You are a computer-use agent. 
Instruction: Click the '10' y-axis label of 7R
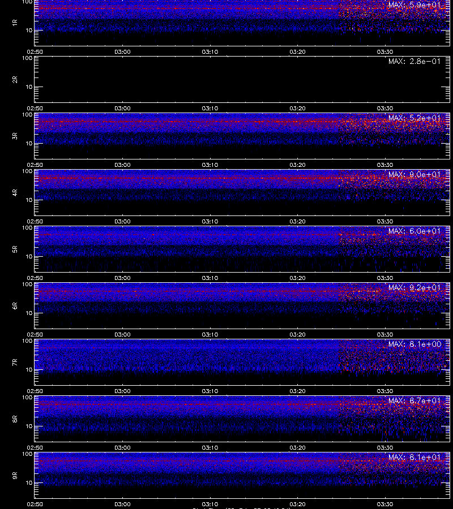pos(29,369)
